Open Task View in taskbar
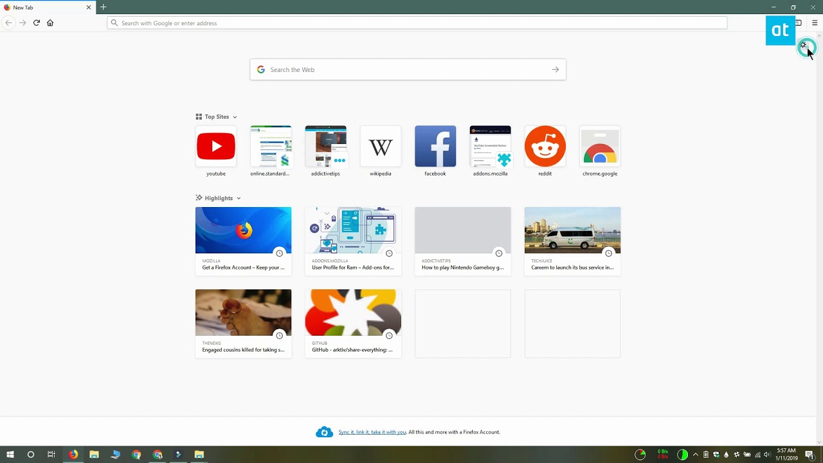Screen dimensions: 823x463 [x=51, y=455]
